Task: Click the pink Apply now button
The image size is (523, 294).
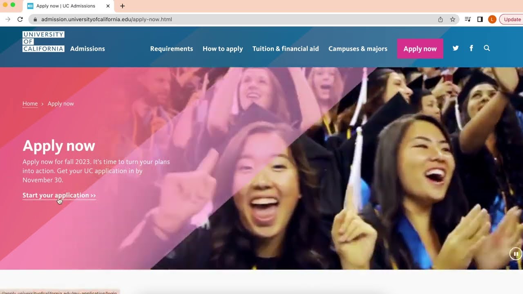Action: 420,49
